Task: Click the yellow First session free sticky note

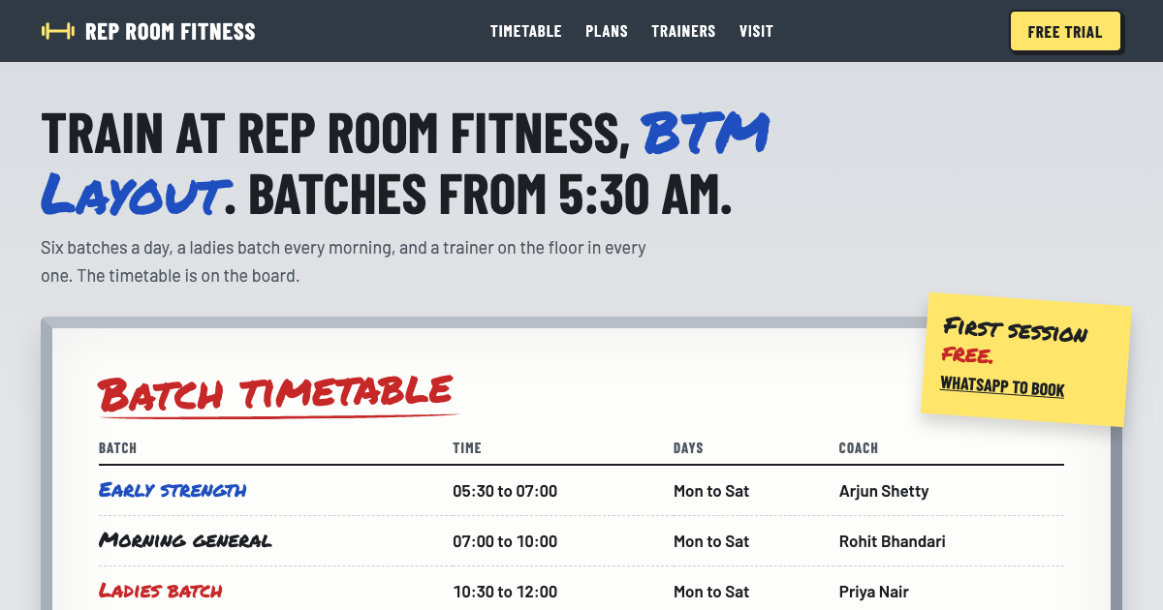Action: click(1026, 358)
